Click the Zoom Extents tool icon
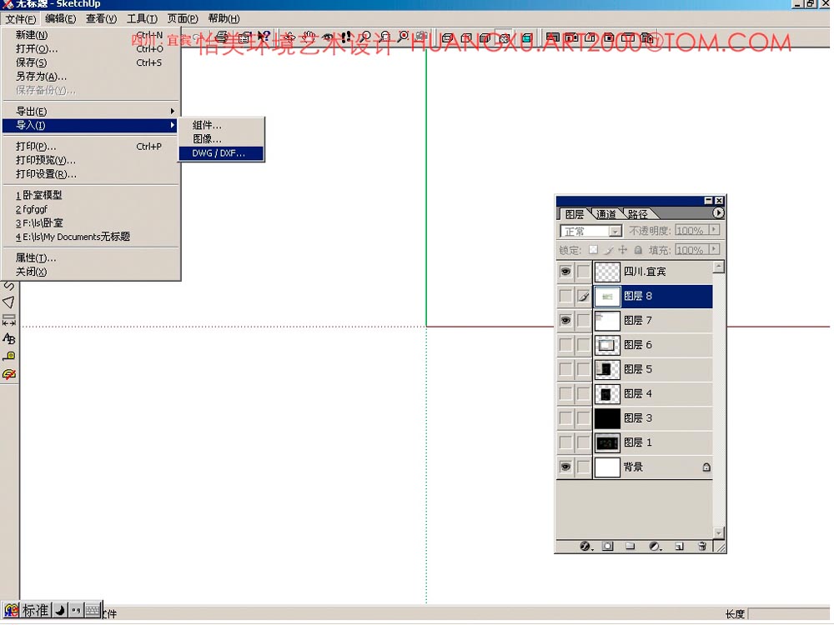Screen dimensions: 834x625 (403, 37)
